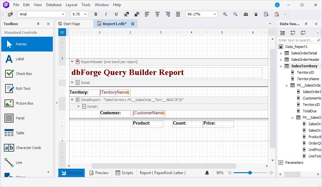Open the Arial font name dropdown

point(63,14)
